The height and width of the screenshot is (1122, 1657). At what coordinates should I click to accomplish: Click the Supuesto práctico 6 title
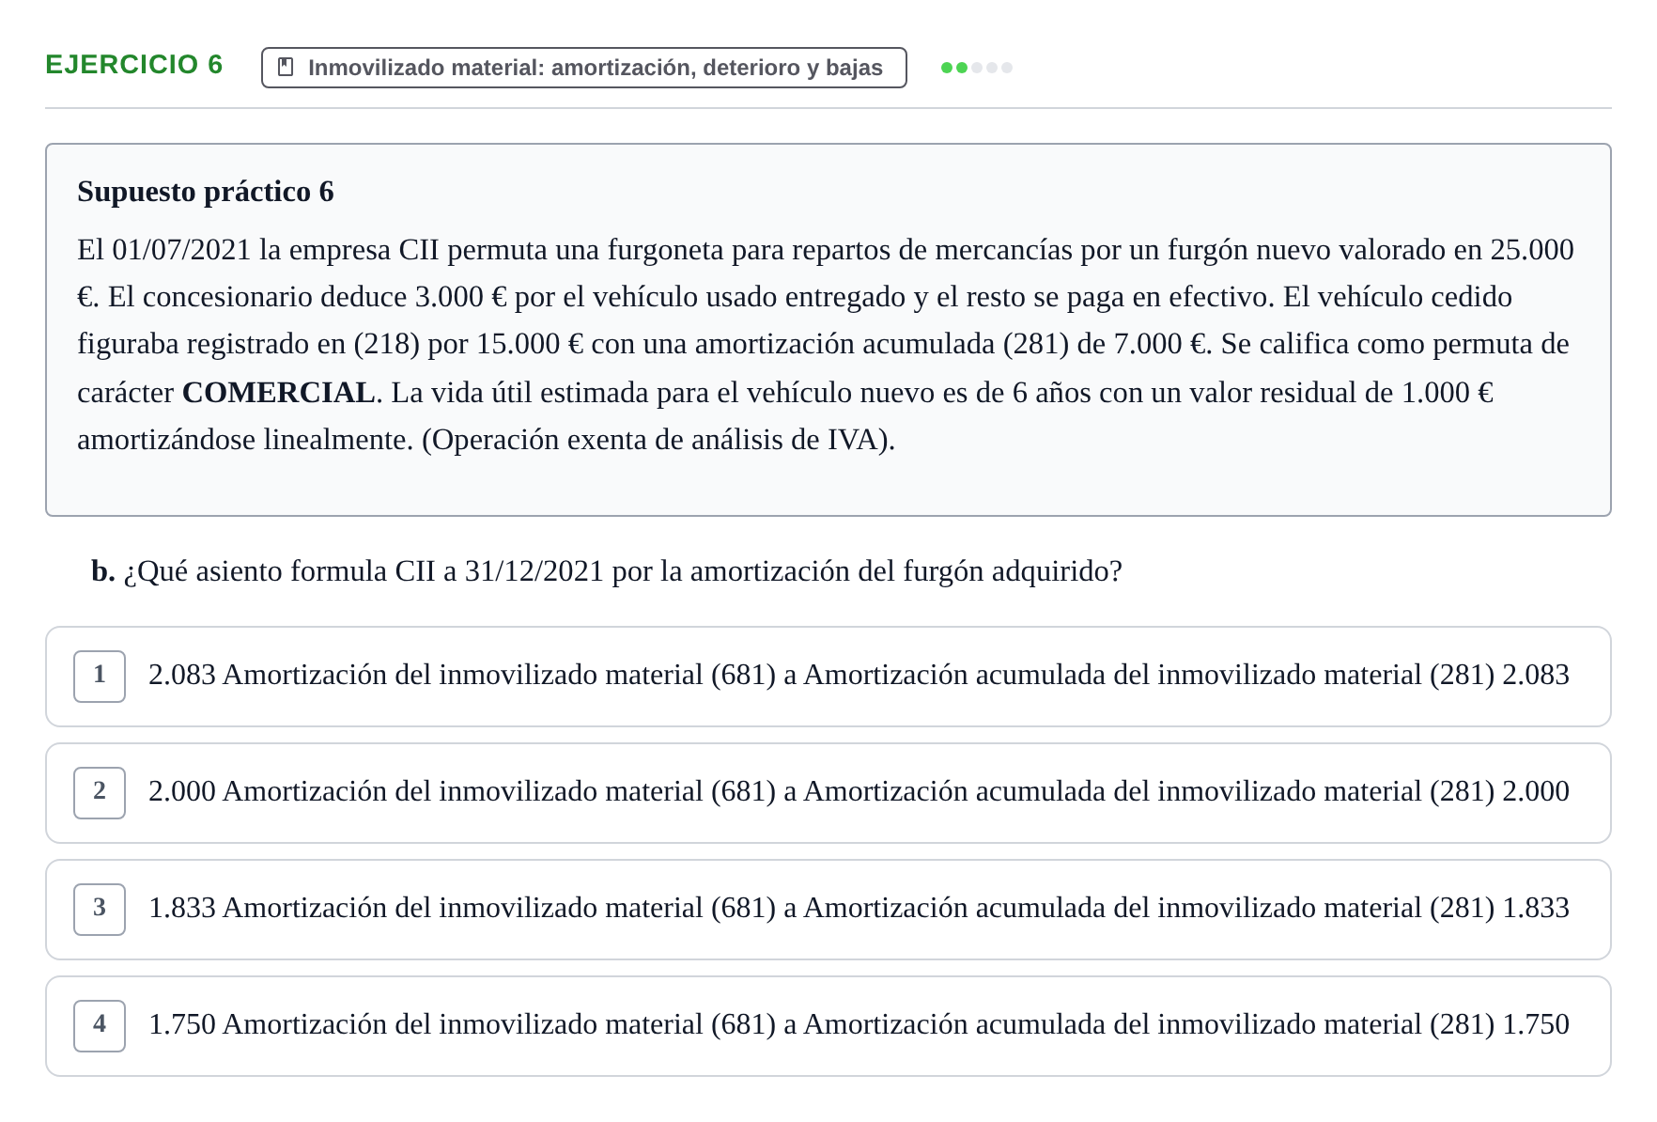click(206, 192)
